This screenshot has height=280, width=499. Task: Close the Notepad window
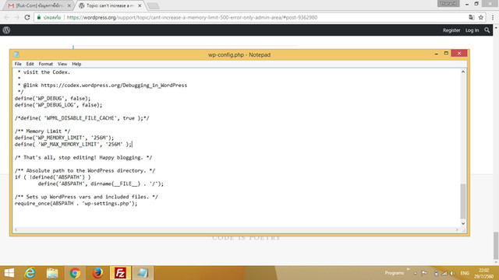pyautogui.click(x=459, y=54)
